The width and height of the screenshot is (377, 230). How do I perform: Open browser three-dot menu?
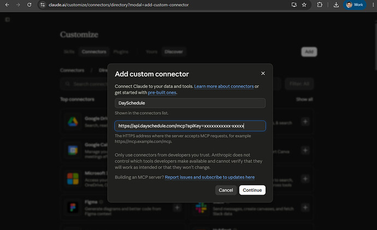373,5
